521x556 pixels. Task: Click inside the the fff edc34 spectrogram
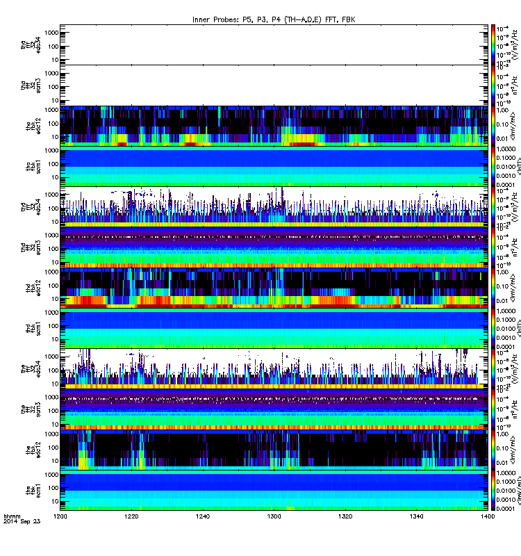click(274, 369)
